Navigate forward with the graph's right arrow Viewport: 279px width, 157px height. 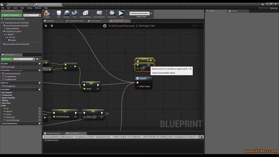[x=52, y=26]
